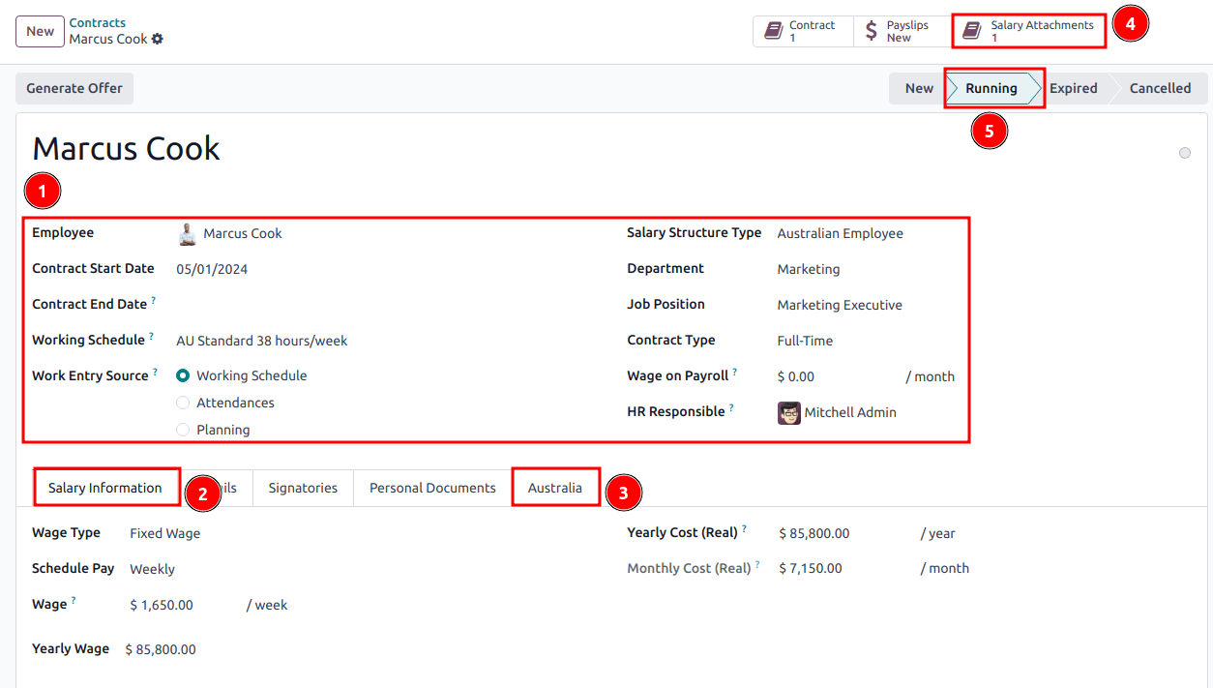Open the Contract book icon button

click(x=774, y=31)
